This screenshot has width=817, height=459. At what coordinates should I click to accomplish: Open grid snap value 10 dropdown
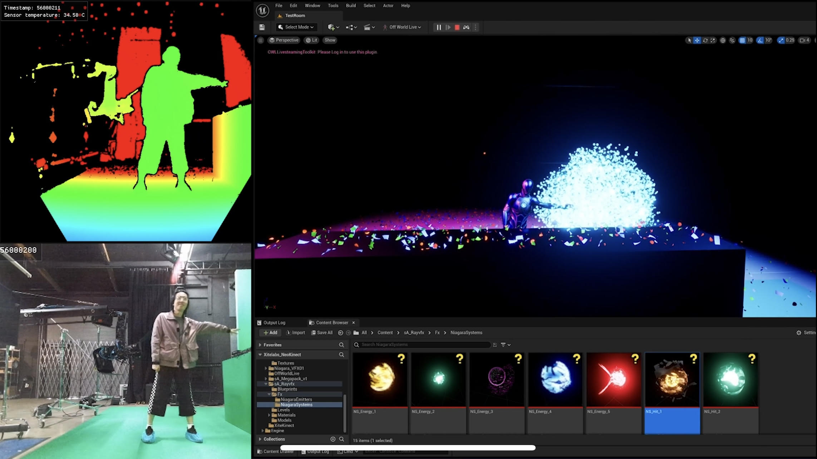(750, 40)
